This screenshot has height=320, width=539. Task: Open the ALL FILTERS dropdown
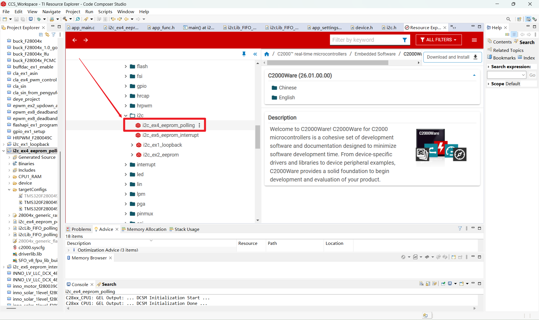click(x=438, y=40)
